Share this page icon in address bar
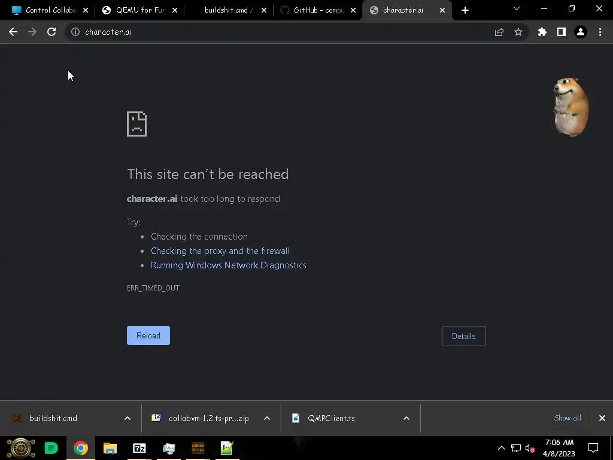This screenshot has width=613, height=460. click(x=499, y=32)
